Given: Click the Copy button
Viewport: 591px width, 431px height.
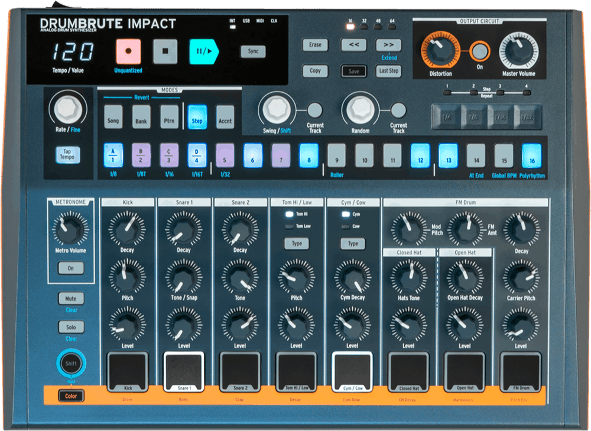Looking at the screenshot, I should tap(315, 71).
